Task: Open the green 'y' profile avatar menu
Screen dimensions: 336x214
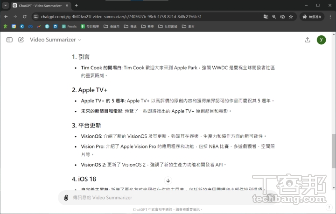Action: click(x=321, y=40)
